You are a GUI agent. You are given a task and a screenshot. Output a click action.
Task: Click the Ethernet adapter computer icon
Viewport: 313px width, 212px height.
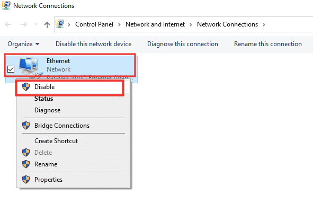click(30, 67)
